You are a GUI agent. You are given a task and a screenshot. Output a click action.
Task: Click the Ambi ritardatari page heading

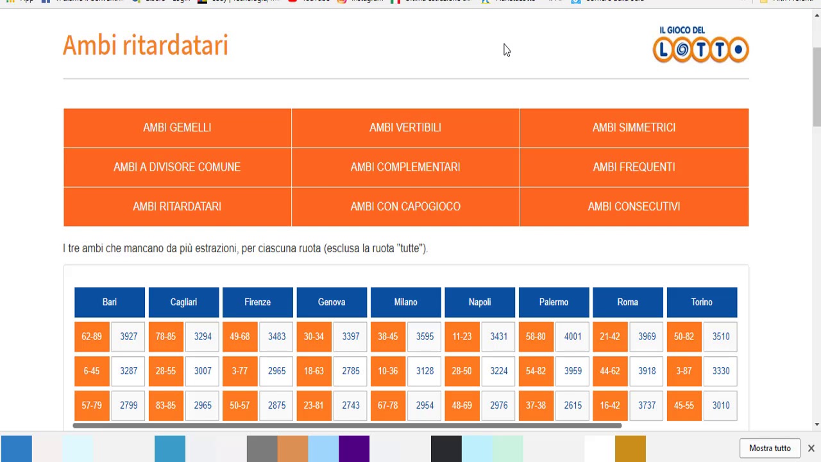click(146, 46)
